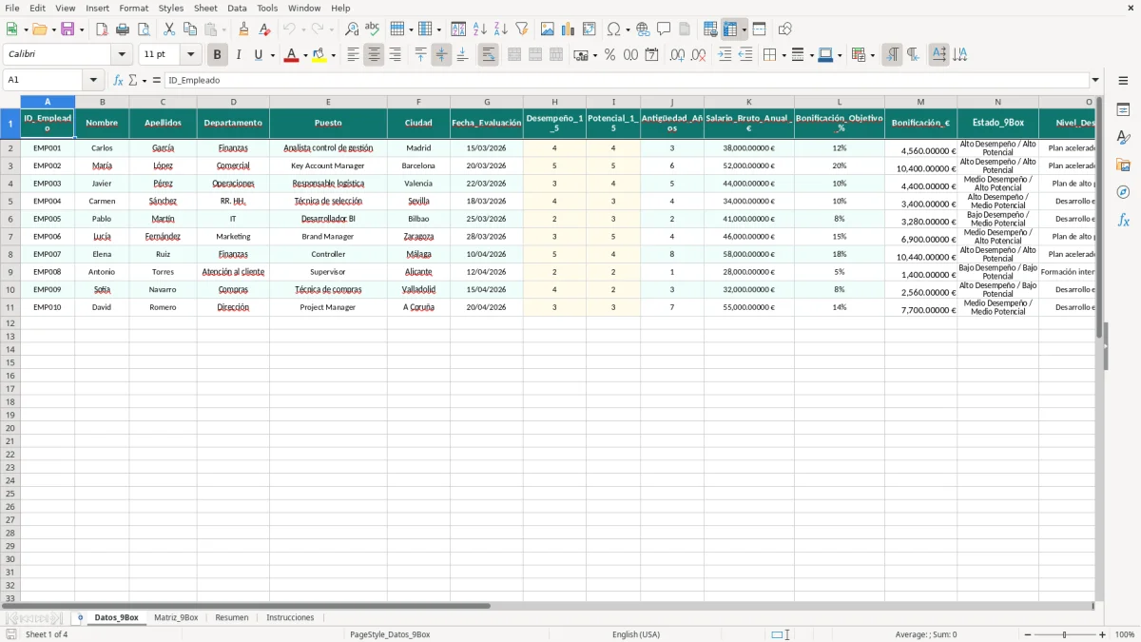Open the Background Color dropdown arrow
The height and width of the screenshot is (642, 1141).
[x=333, y=55]
